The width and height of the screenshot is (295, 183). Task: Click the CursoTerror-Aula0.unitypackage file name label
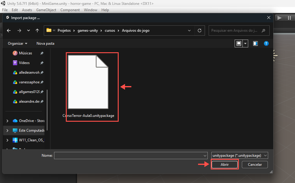pyautogui.click(x=88, y=116)
